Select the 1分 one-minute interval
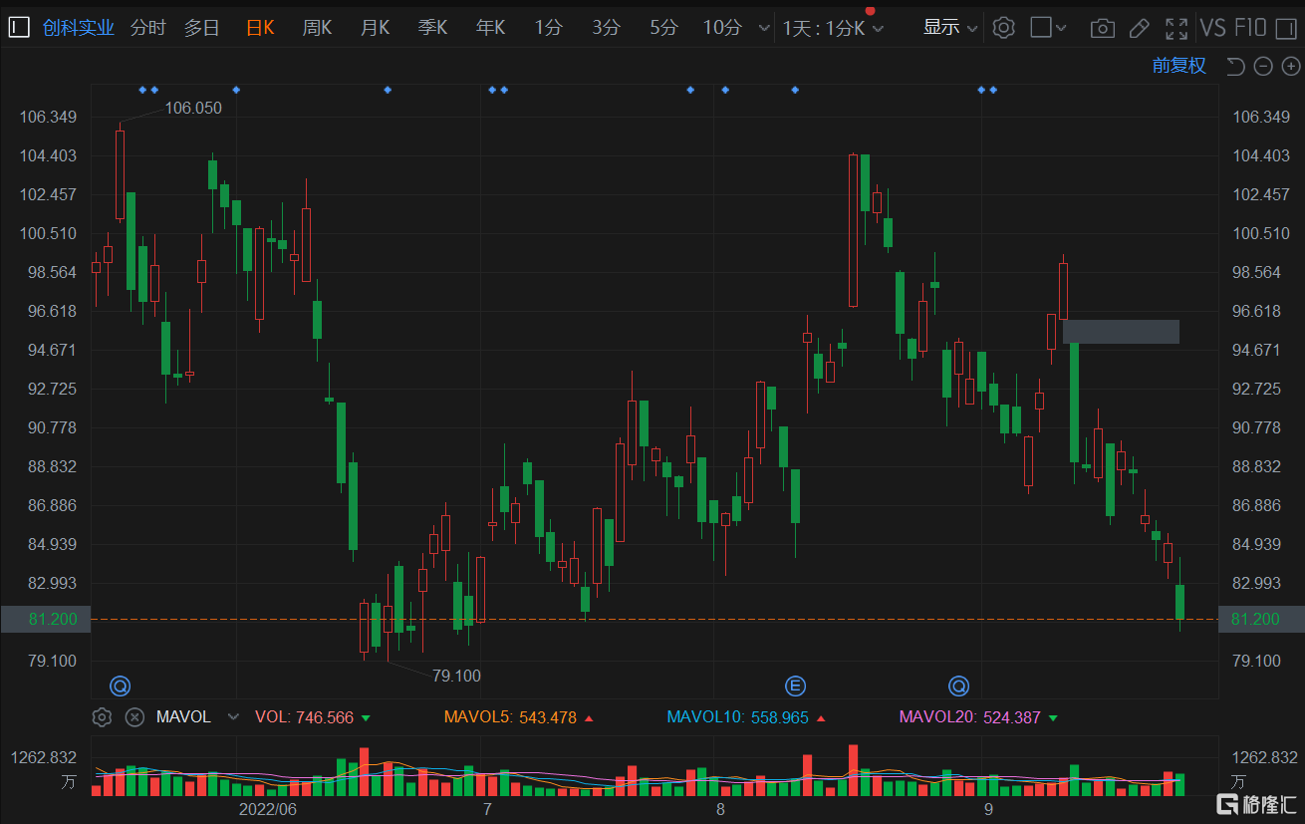Viewport: 1305px width, 824px height. 548,28
